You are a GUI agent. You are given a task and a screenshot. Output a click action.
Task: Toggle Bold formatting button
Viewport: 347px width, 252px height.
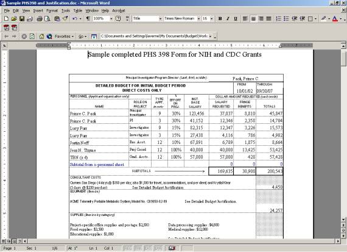[220, 19]
